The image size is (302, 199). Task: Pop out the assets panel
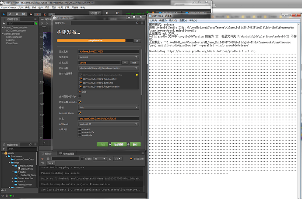click(30, 145)
